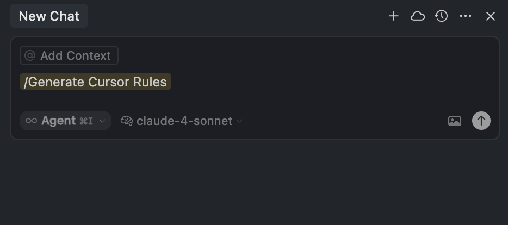Click the /Generate Cursor Rules command chip
Image resolution: width=508 pixels, height=225 pixels.
point(95,82)
